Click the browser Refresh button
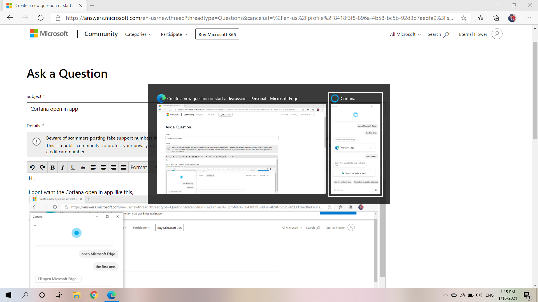The image size is (538, 302). coord(41,18)
